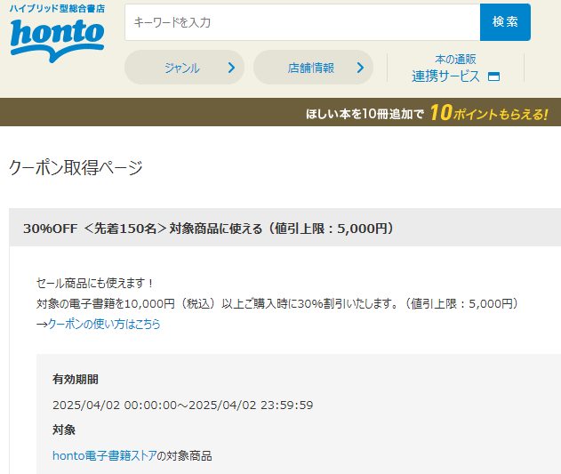Screen dimensions: 561x474
Task: Click the 対象 label
Action: pyautogui.click(x=64, y=430)
